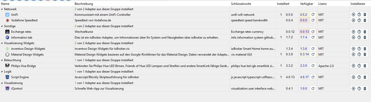Click the Lizenz column header
Viewport: 371px width, 102px height.
pos(322,4)
